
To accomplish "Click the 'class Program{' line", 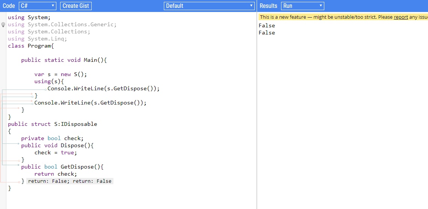I will click(x=31, y=46).
